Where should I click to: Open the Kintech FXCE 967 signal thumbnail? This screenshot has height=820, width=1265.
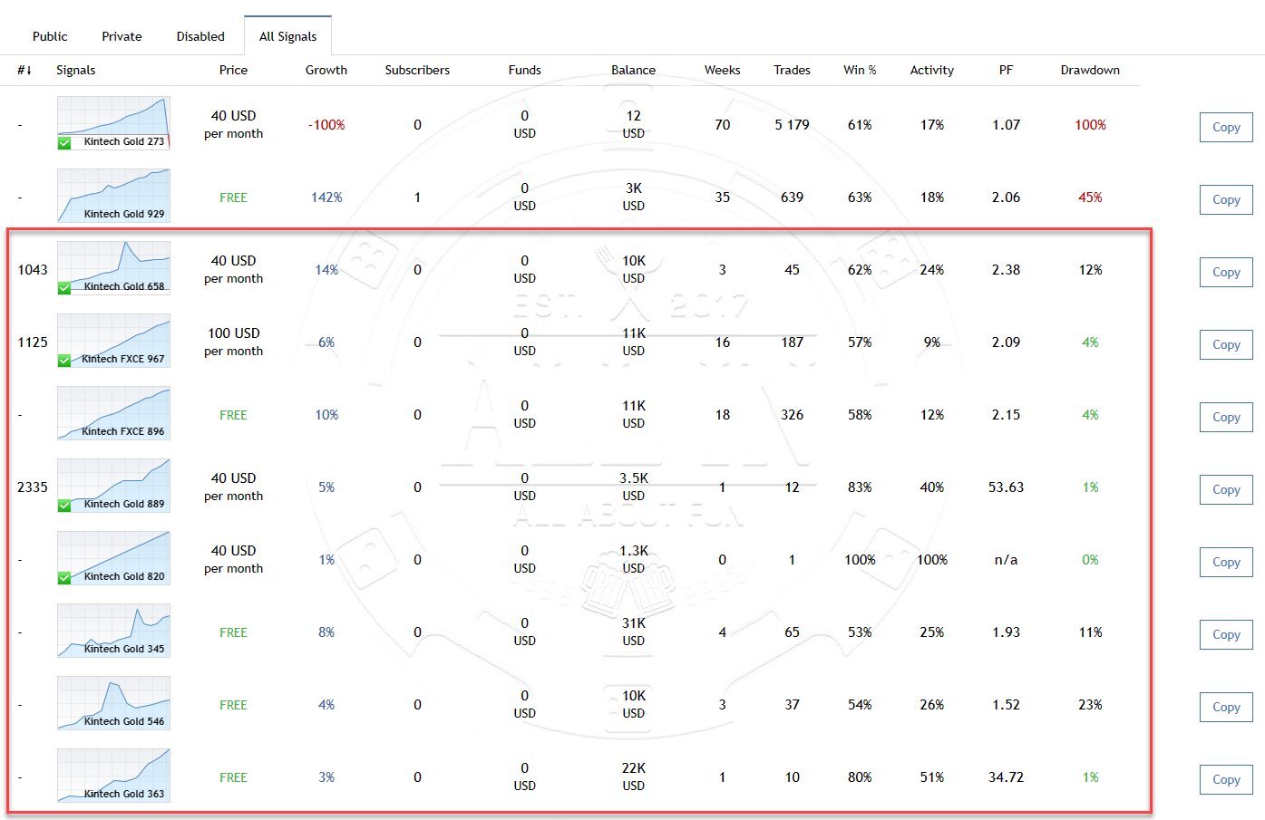tap(113, 340)
